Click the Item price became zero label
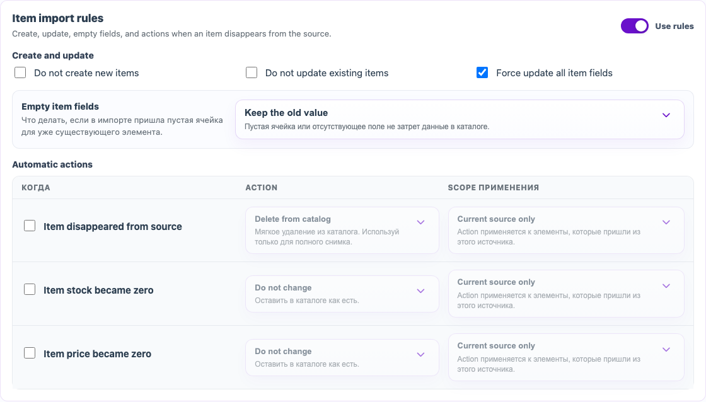Image resolution: width=706 pixels, height=402 pixels. [x=97, y=354]
